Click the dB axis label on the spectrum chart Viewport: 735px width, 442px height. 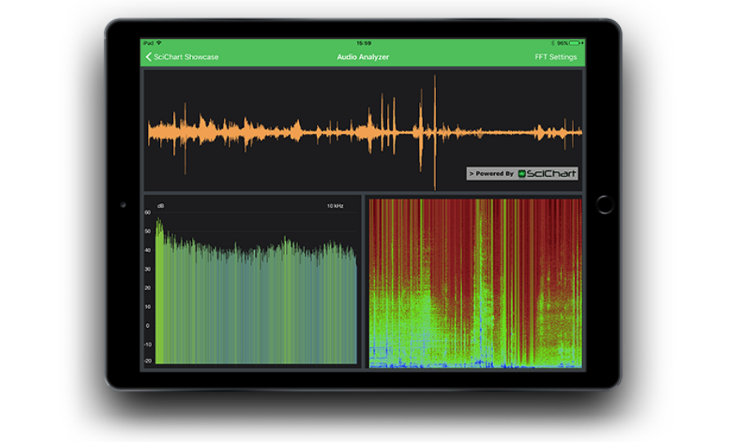[x=160, y=206]
